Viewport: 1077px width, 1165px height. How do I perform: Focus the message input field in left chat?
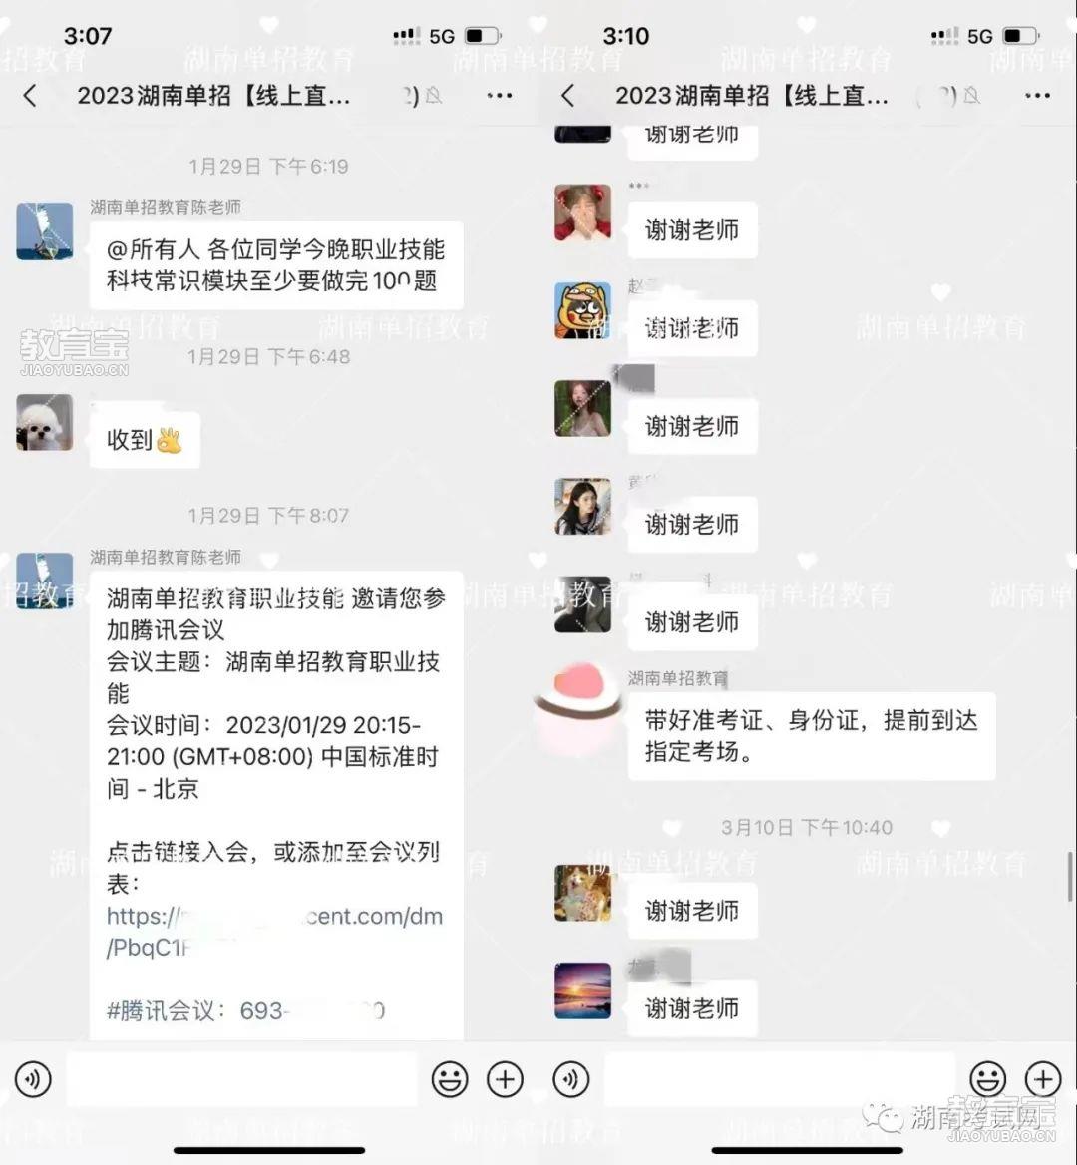(242, 1079)
